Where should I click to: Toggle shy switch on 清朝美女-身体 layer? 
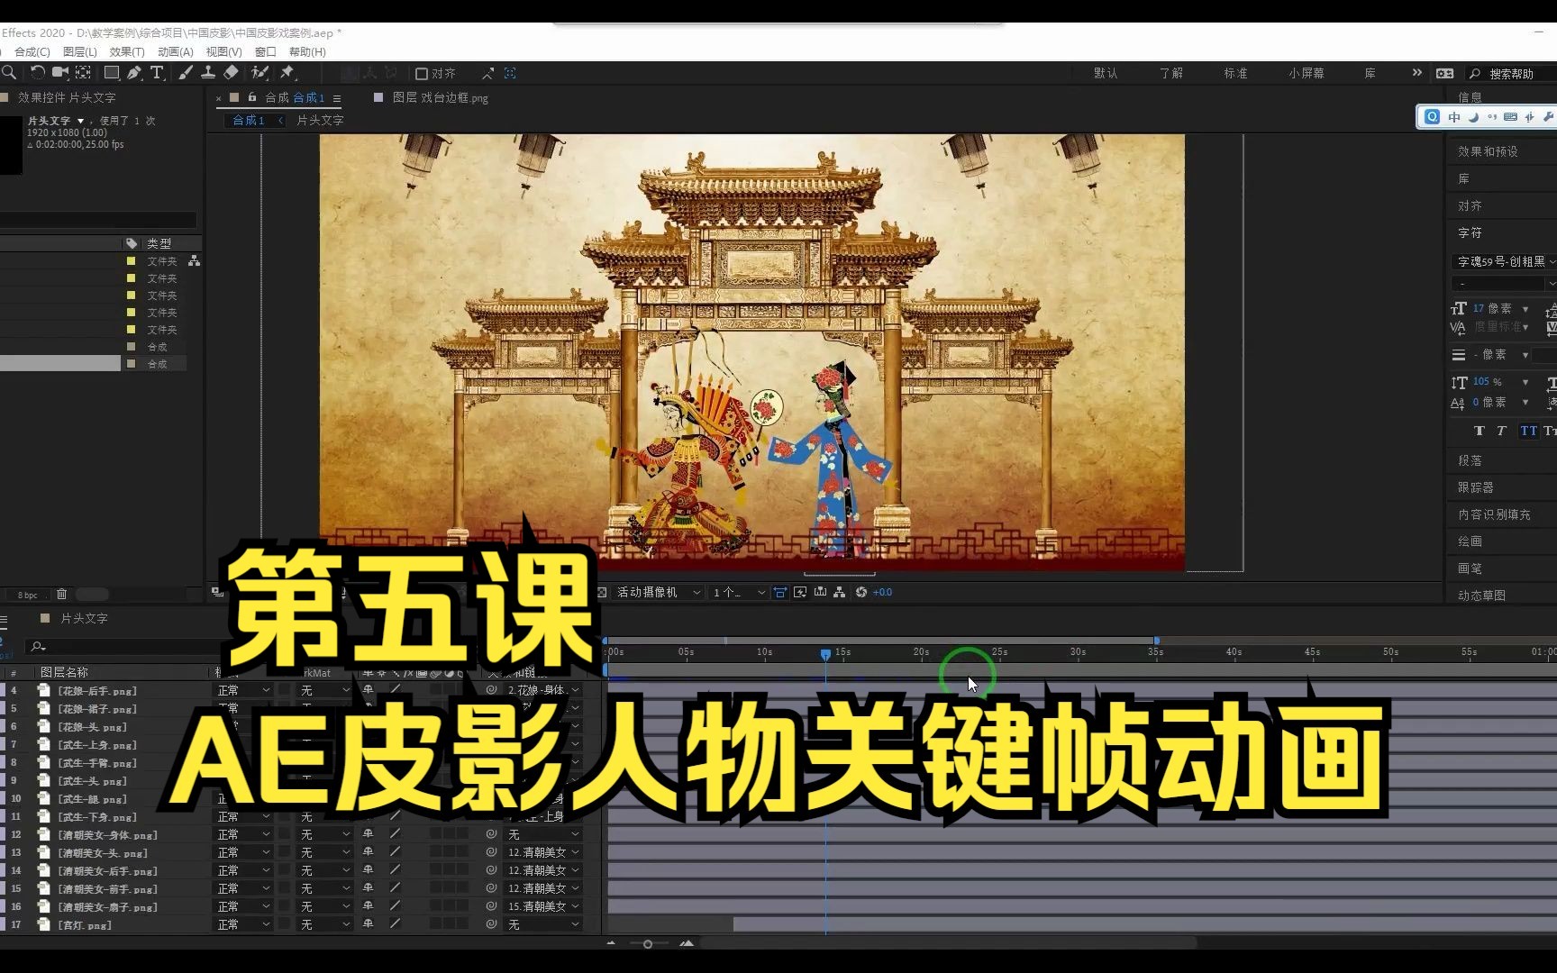[368, 834]
